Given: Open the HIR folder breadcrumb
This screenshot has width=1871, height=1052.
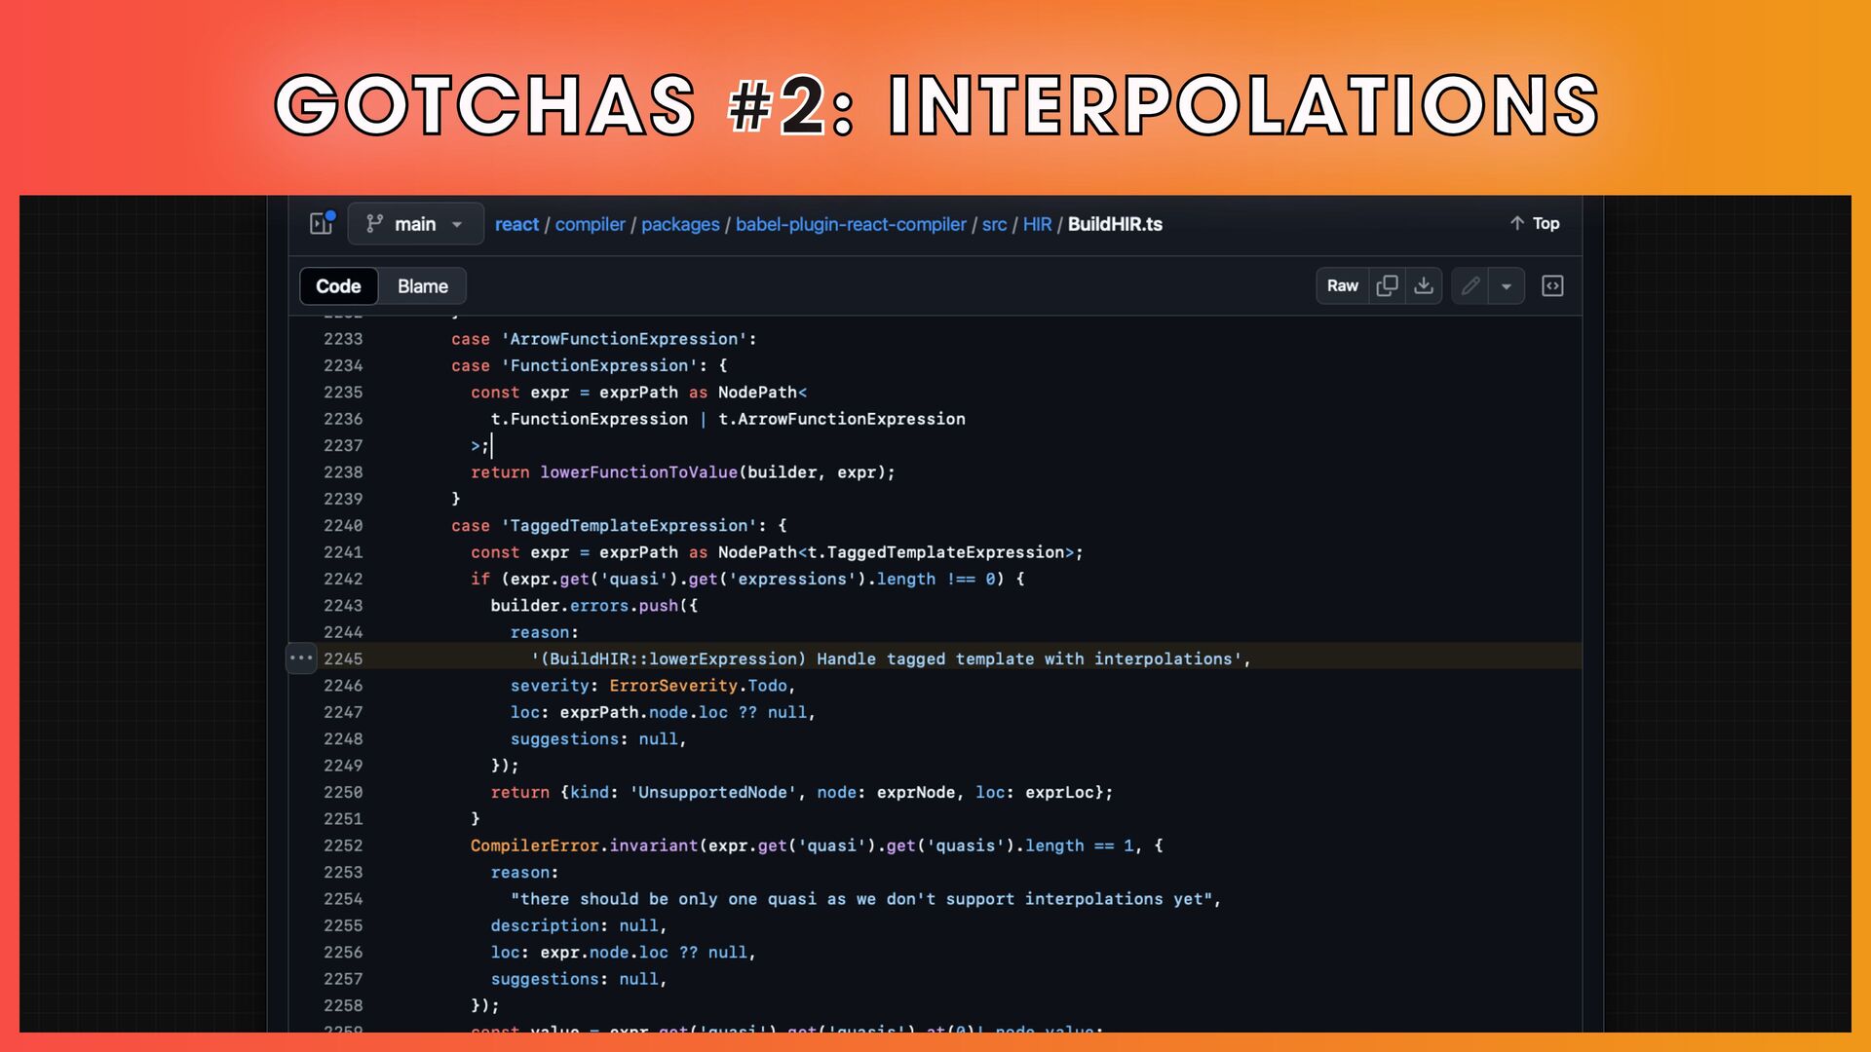Looking at the screenshot, I should tap(1037, 224).
